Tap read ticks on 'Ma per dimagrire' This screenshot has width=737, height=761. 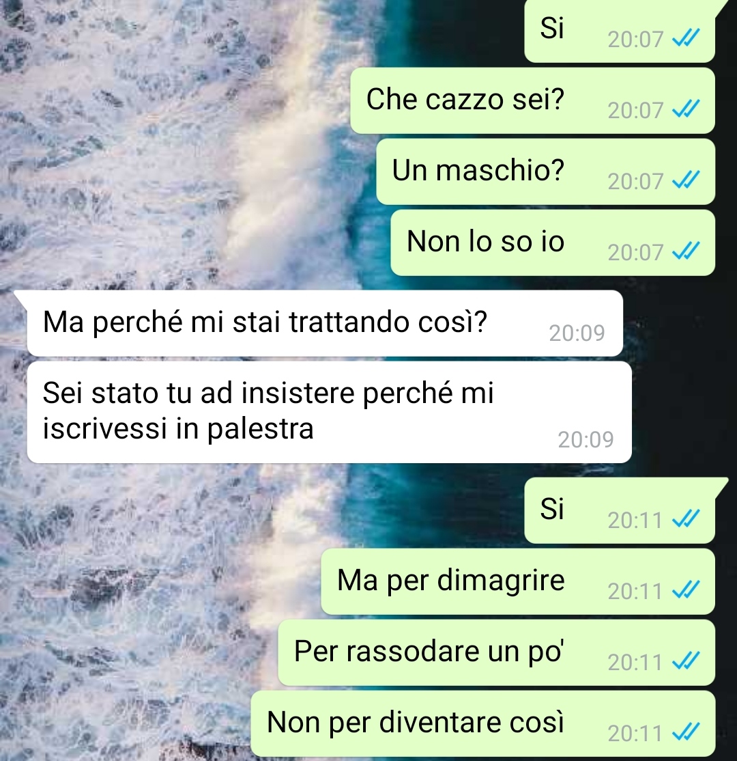(x=686, y=590)
